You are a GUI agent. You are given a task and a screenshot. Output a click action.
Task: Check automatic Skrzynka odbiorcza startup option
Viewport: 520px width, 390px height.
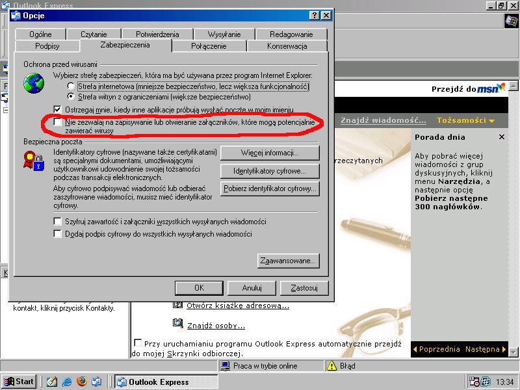coord(138,343)
